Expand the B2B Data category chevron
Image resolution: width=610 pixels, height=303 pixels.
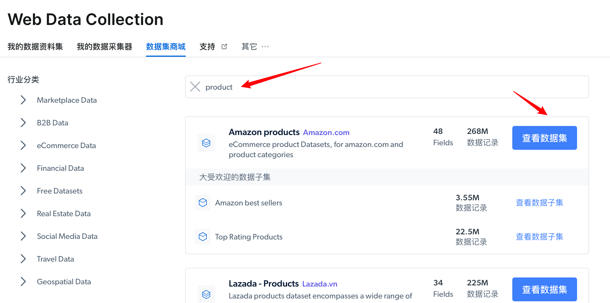coord(23,123)
